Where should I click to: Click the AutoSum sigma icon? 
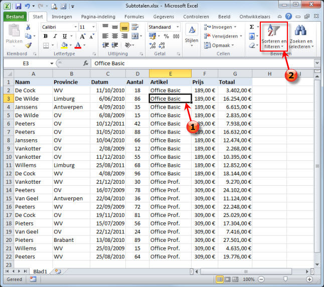(x=252, y=27)
